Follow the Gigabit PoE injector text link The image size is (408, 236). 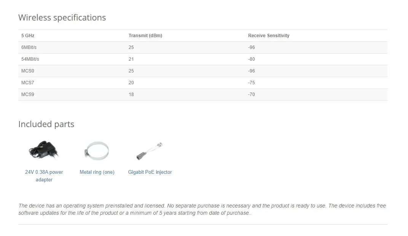pyautogui.click(x=150, y=172)
